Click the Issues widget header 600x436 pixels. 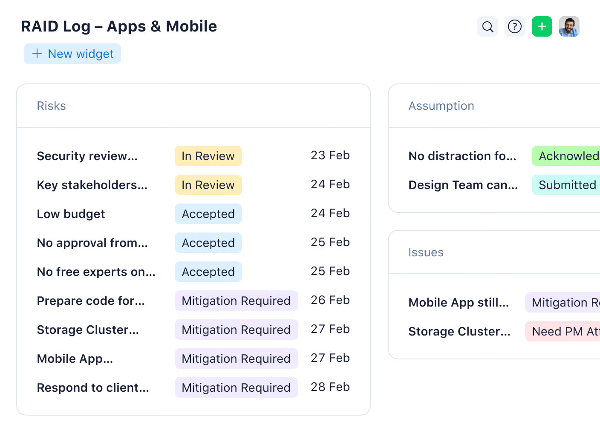pyautogui.click(x=426, y=252)
